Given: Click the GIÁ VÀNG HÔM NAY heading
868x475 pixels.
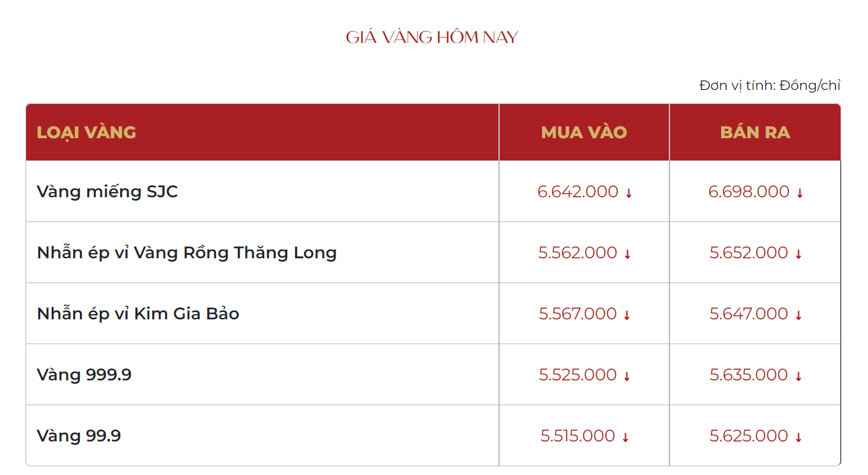Looking at the screenshot, I should point(432,37).
